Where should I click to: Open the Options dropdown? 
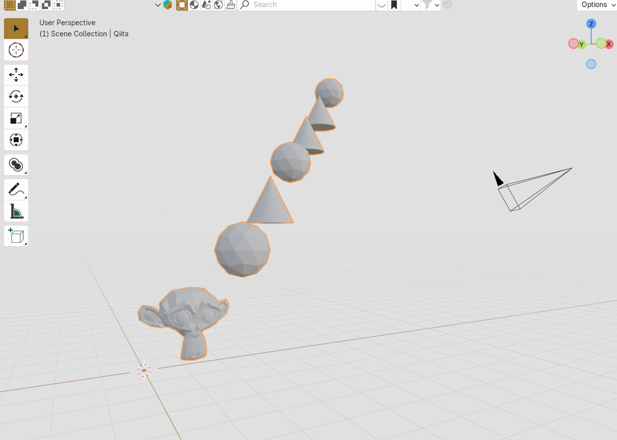coord(597,5)
